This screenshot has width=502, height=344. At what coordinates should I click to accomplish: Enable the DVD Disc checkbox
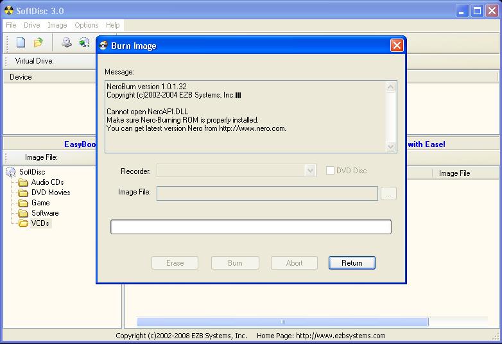pyautogui.click(x=330, y=170)
